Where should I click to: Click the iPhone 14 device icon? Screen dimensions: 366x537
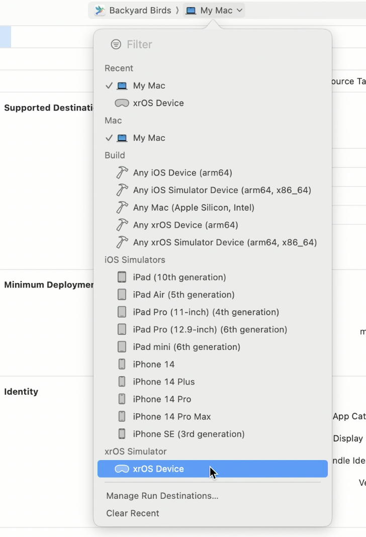click(122, 365)
